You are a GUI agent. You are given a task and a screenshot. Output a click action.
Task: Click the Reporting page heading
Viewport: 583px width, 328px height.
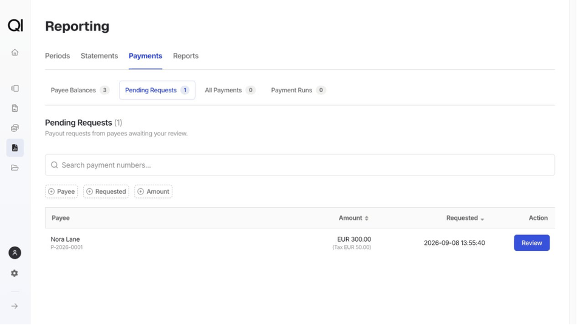coord(78,26)
